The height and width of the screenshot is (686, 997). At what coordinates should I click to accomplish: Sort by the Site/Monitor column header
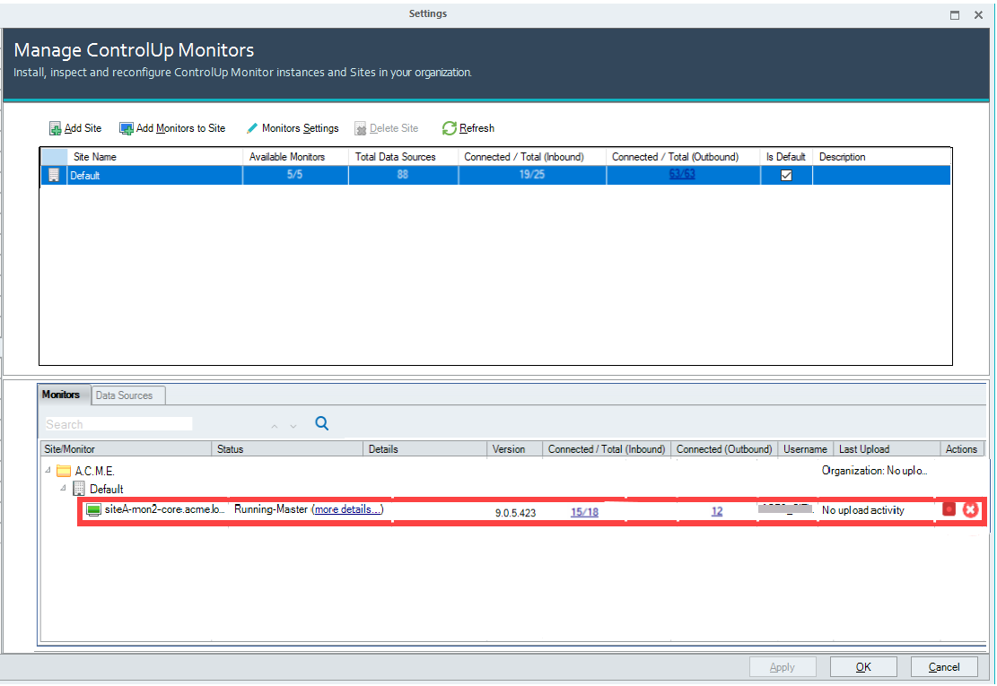[x=126, y=449]
